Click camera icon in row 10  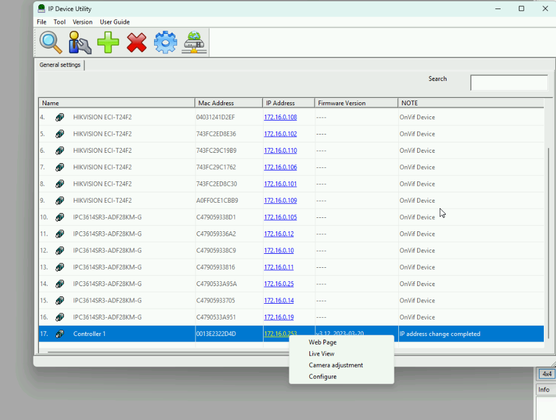point(60,217)
